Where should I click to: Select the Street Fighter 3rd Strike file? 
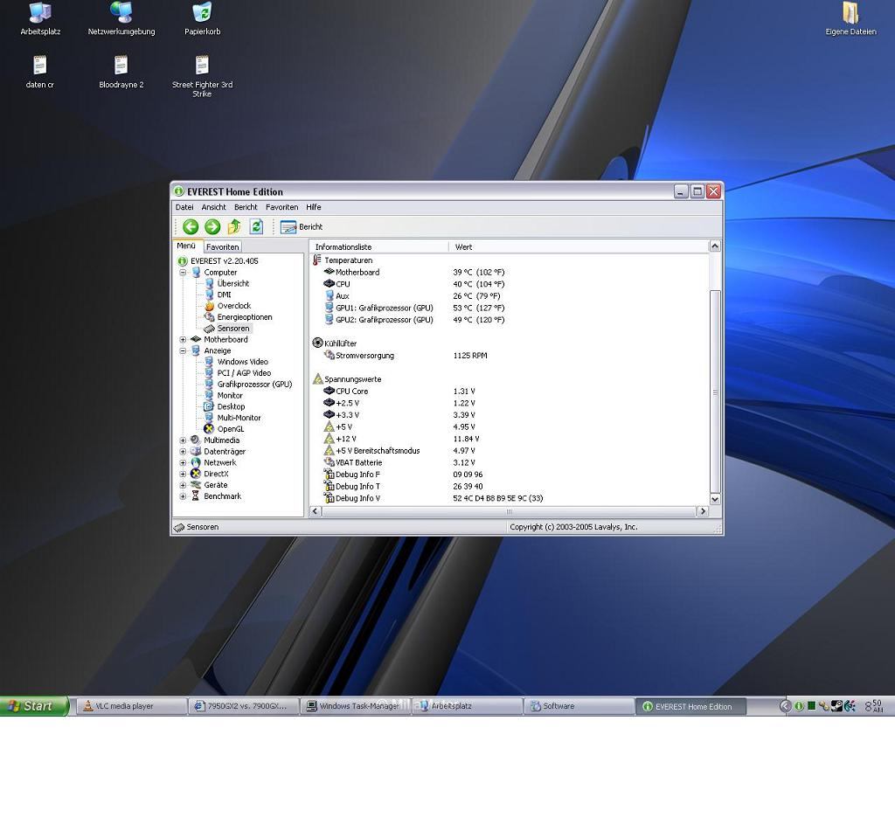pyautogui.click(x=202, y=77)
